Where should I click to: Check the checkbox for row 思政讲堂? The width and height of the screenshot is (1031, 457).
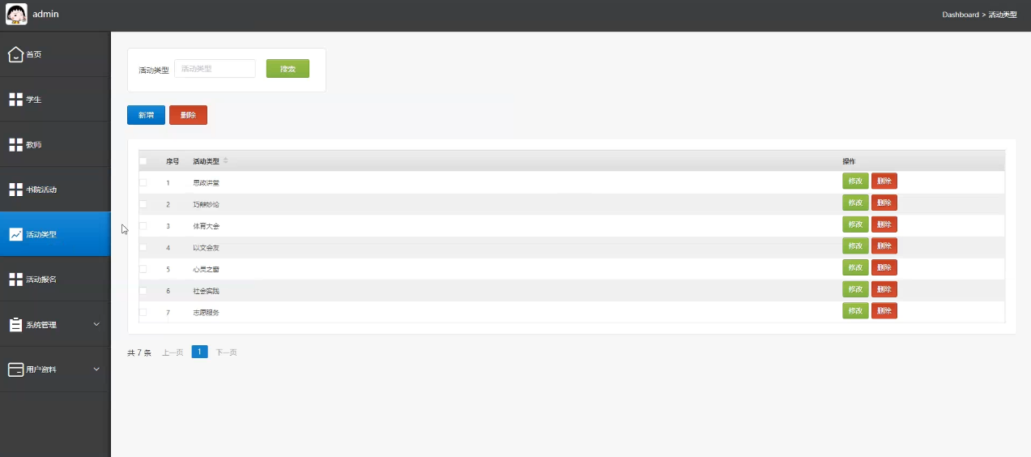pos(143,183)
